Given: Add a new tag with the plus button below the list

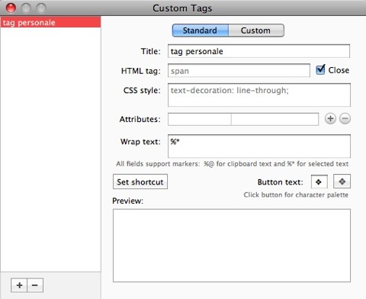Looking at the screenshot, I should tap(19, 285).
